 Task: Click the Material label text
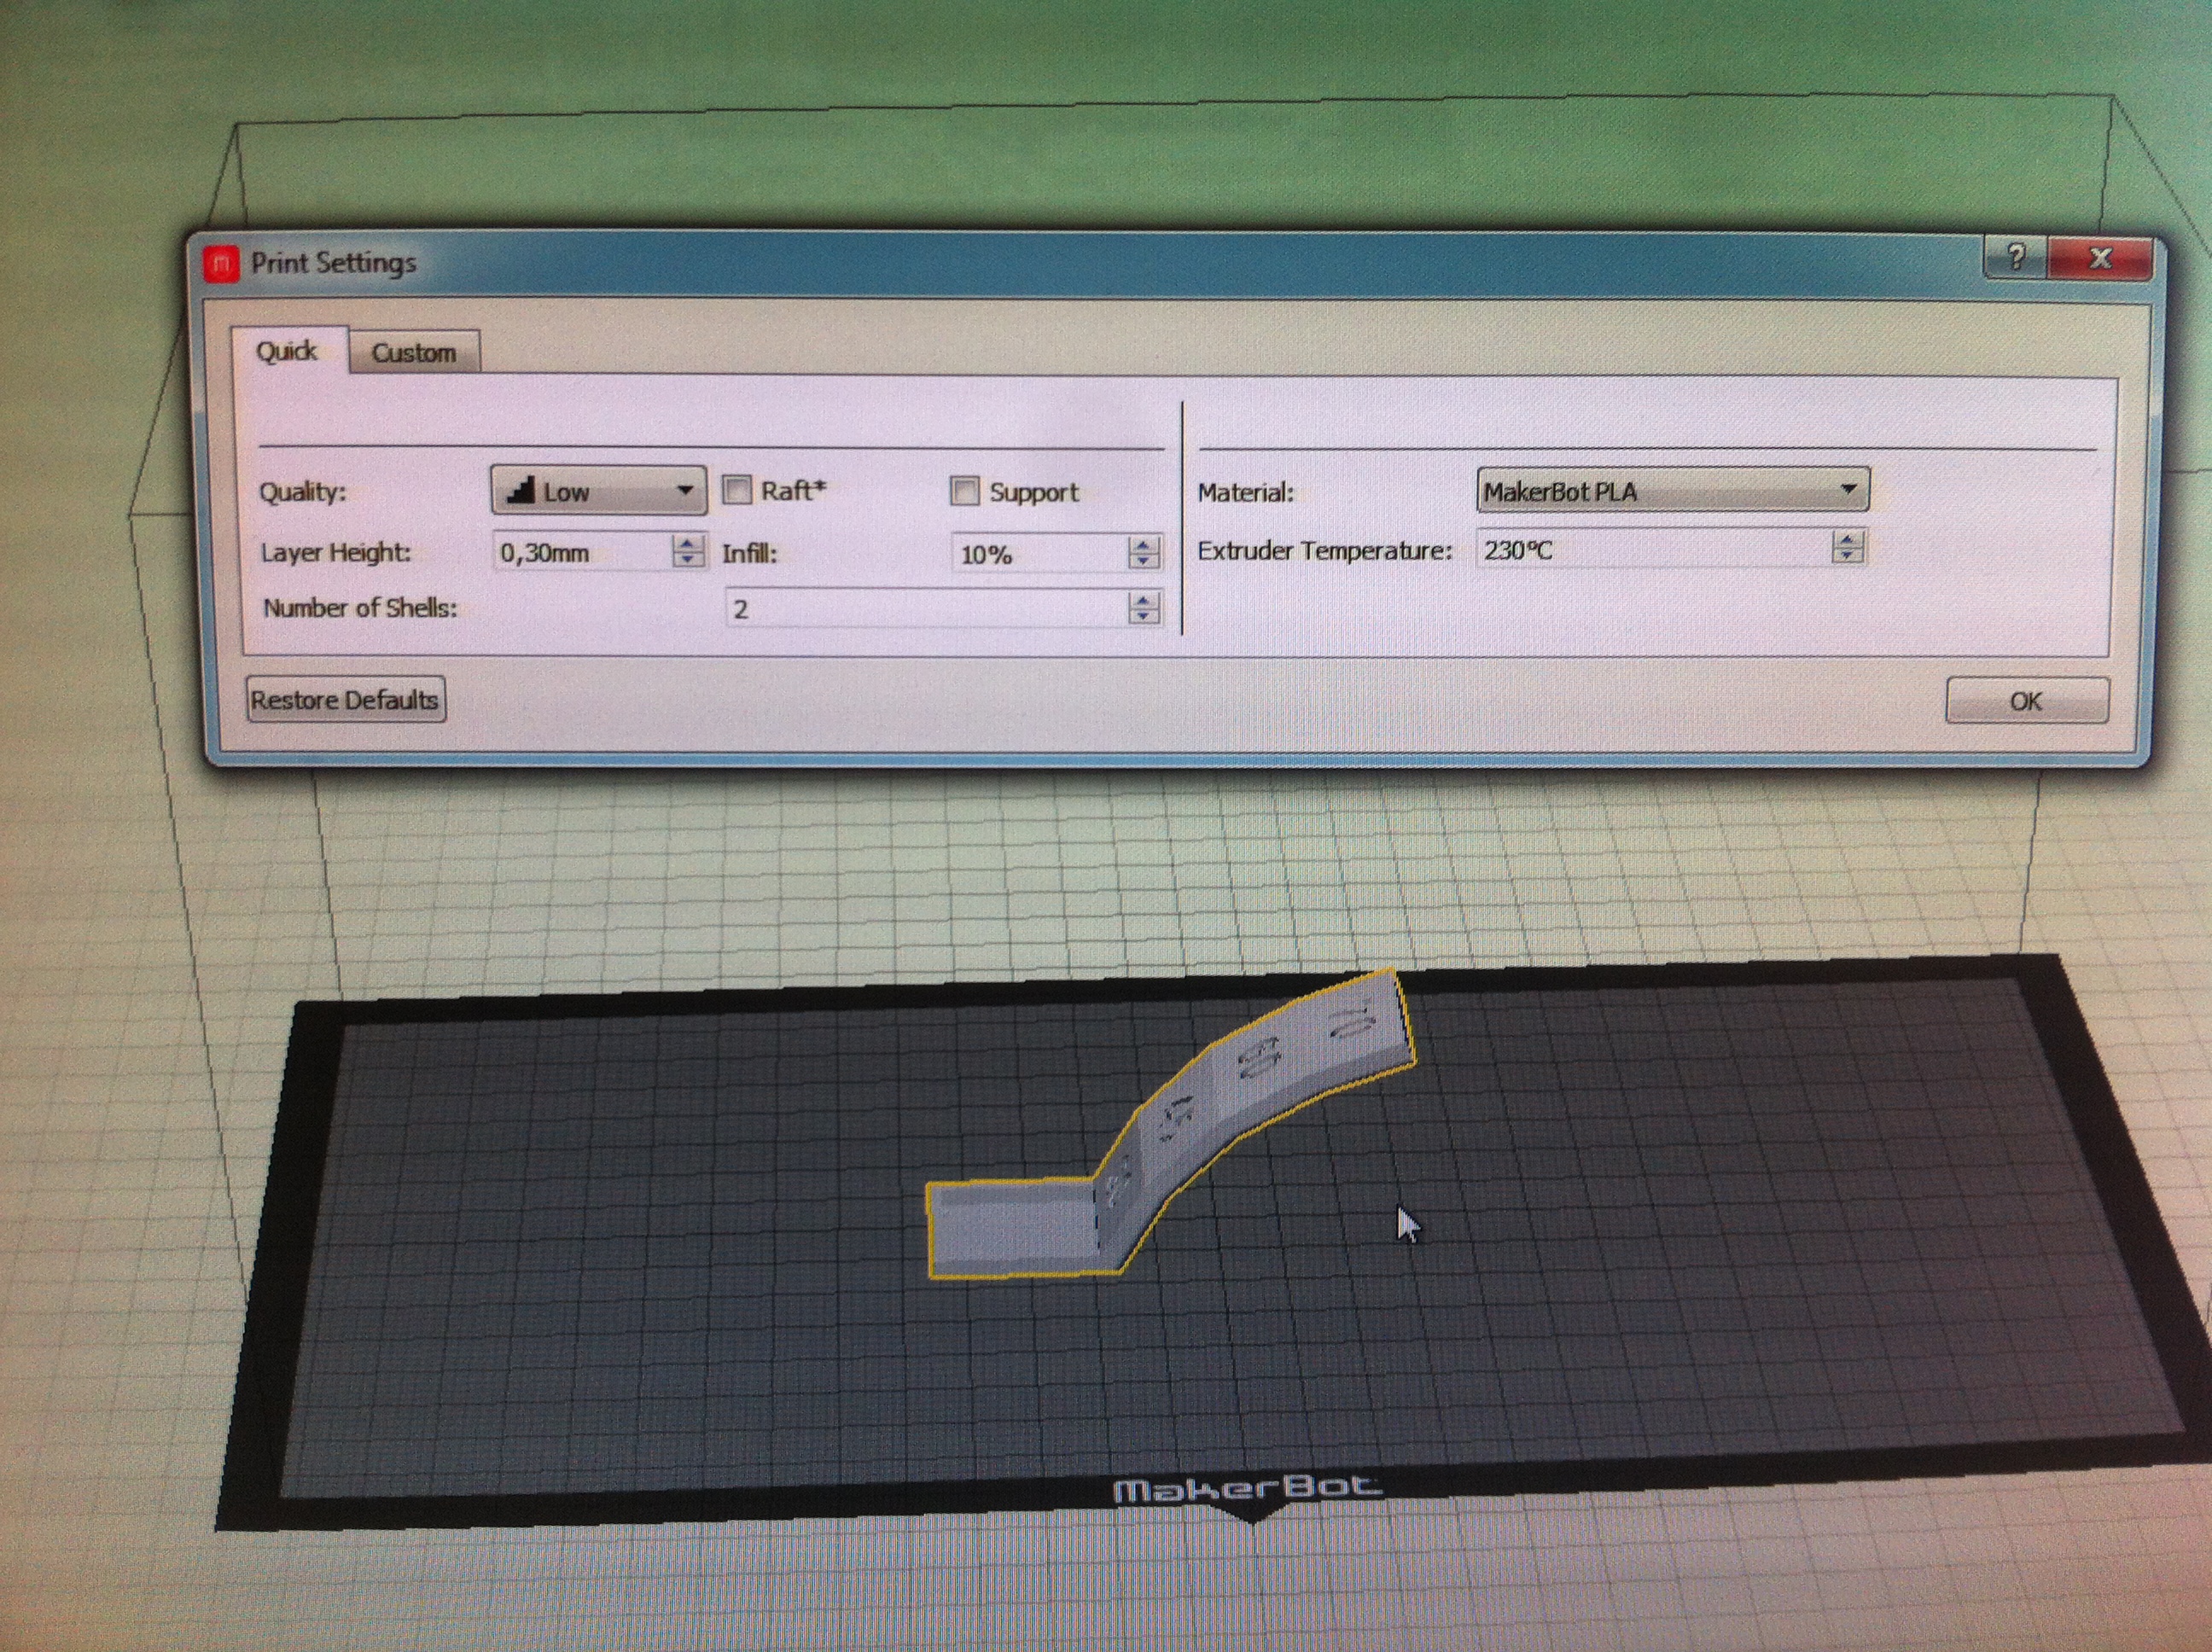(x=1245, y=493)
